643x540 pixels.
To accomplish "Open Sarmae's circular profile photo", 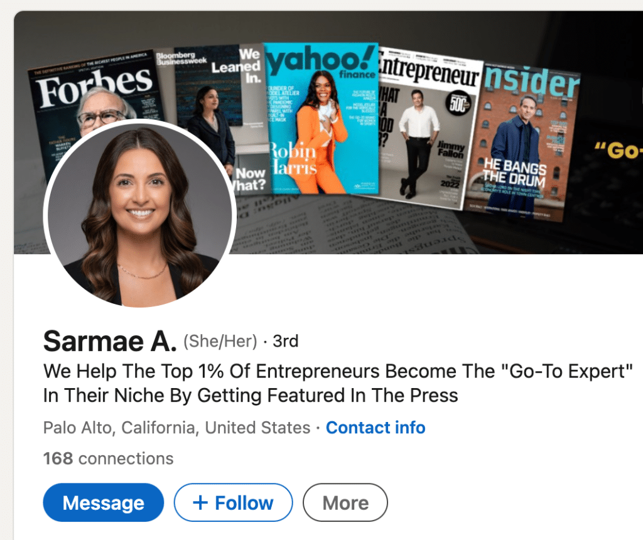I will (140, 215).
